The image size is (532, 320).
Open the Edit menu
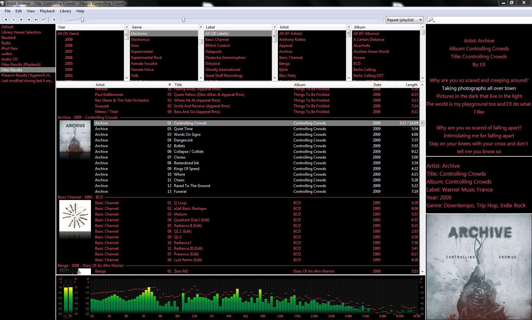pos(19,11)
